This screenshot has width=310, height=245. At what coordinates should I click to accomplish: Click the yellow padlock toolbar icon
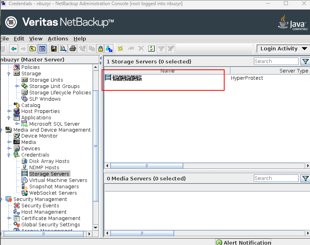pyautogui.click(x=100, y=48)
